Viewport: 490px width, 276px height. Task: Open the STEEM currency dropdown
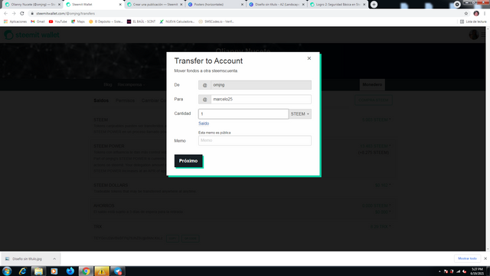[300, 114]
